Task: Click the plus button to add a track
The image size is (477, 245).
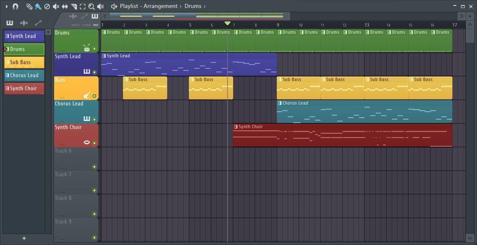Action: point(25,238)
